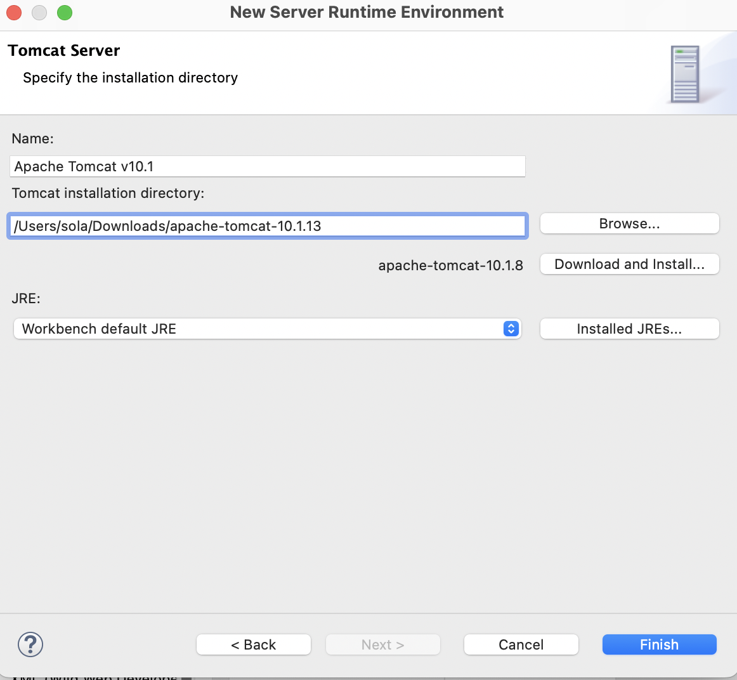The height and width of the screenshot is (680, 737).
Task: Click the Specify the installation directory text
Action: coord(130,77)
